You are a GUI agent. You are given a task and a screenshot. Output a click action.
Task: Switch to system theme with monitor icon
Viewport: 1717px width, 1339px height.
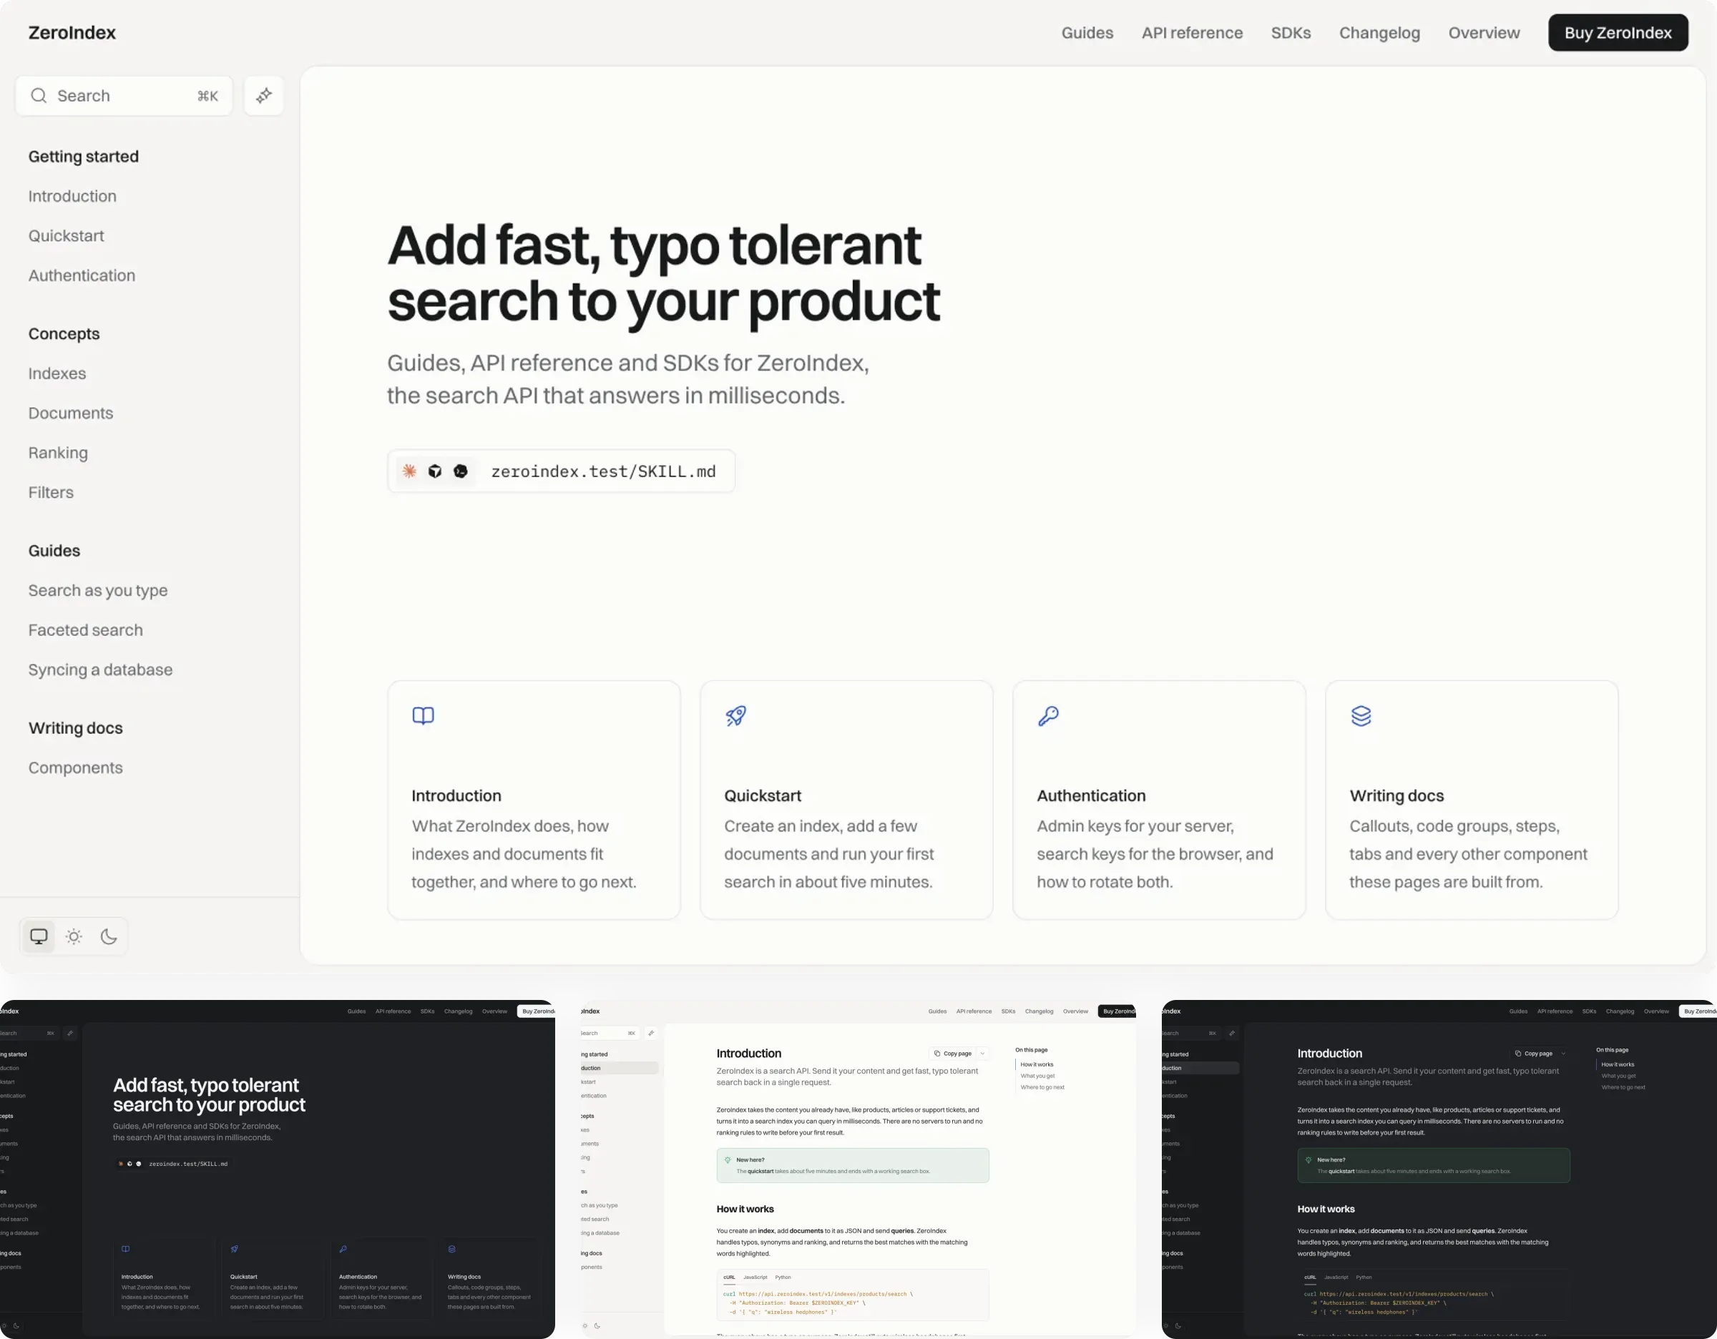coord(39,936)
